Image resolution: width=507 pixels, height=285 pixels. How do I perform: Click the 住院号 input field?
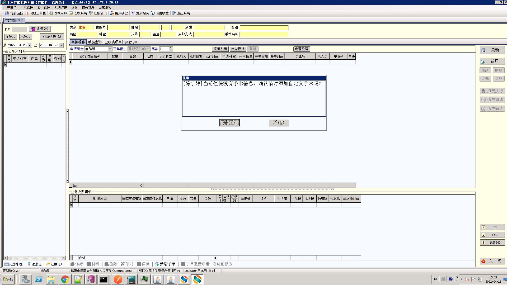(x=118, y=27)
